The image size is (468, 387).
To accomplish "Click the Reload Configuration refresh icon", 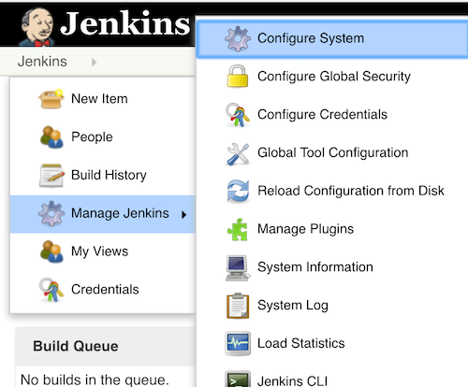I will (x=238, y=191).
